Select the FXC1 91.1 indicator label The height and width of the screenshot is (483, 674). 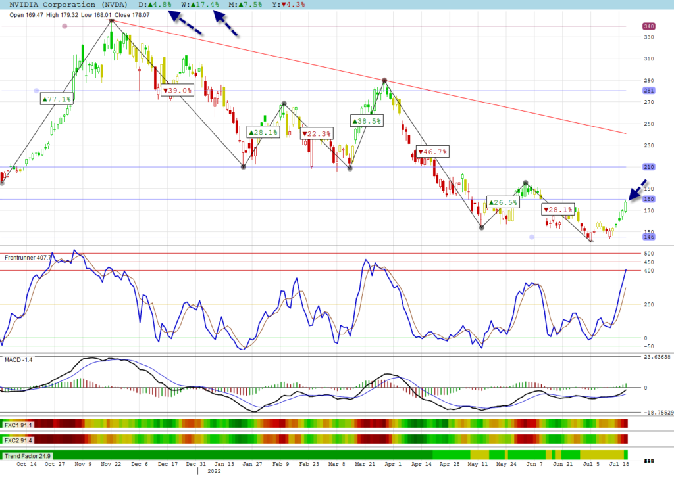18,425
